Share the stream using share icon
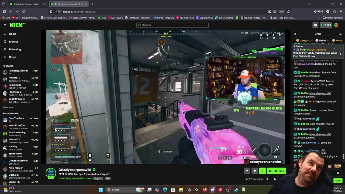Screen dimensions: 345x194 (267, 179)
